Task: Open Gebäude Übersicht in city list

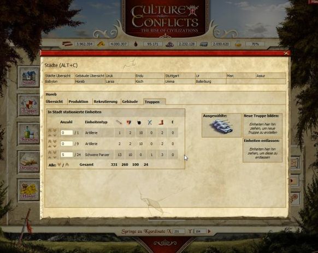Action: pyautogui.click(x=90, y=76)
